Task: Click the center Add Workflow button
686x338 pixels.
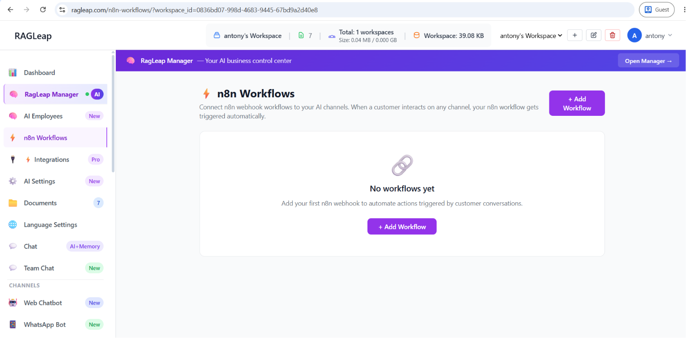Action: tap(402, 227)
